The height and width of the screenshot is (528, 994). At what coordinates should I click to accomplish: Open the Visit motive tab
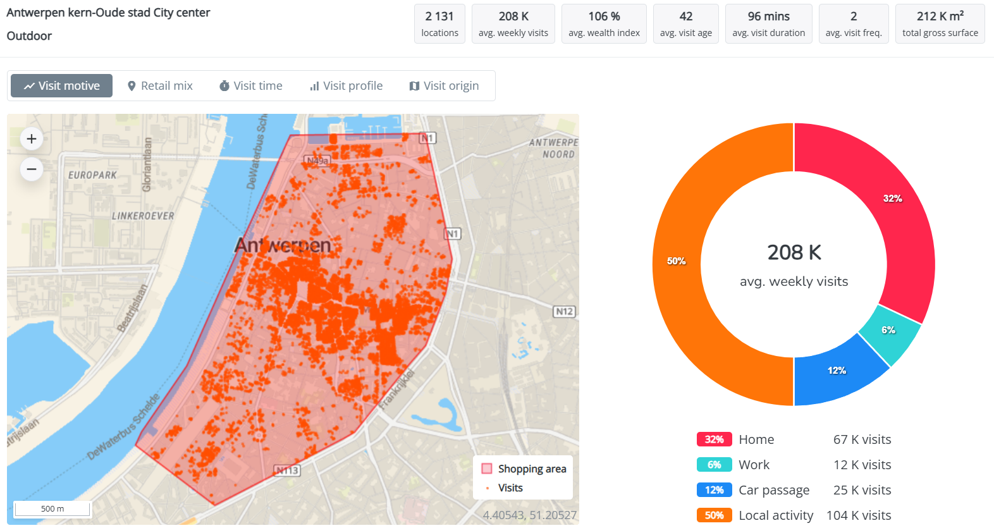click(x=61, y=86)
